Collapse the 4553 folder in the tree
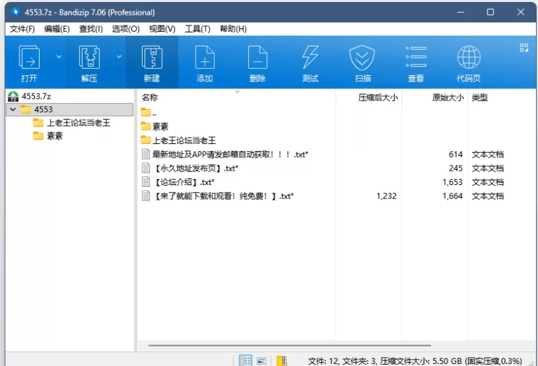Image resolution: width=538 pixels, height=366 pixels. pos(13,110)
